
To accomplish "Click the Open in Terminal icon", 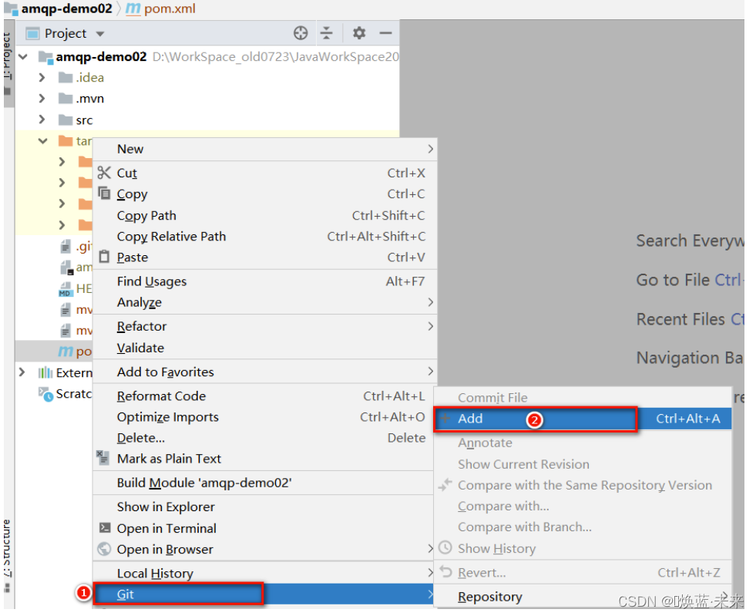I will (104, 528).
